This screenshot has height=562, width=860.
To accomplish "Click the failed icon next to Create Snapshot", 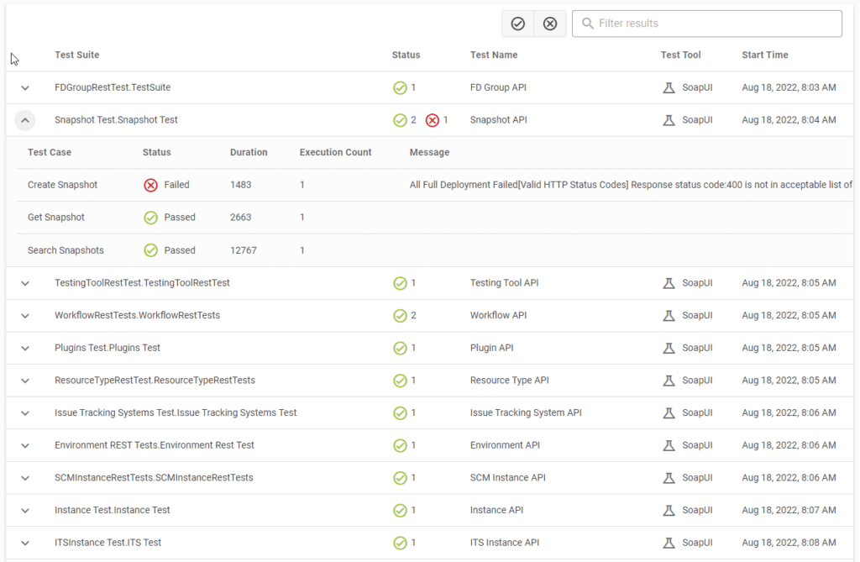I will (x=151, y=184).
